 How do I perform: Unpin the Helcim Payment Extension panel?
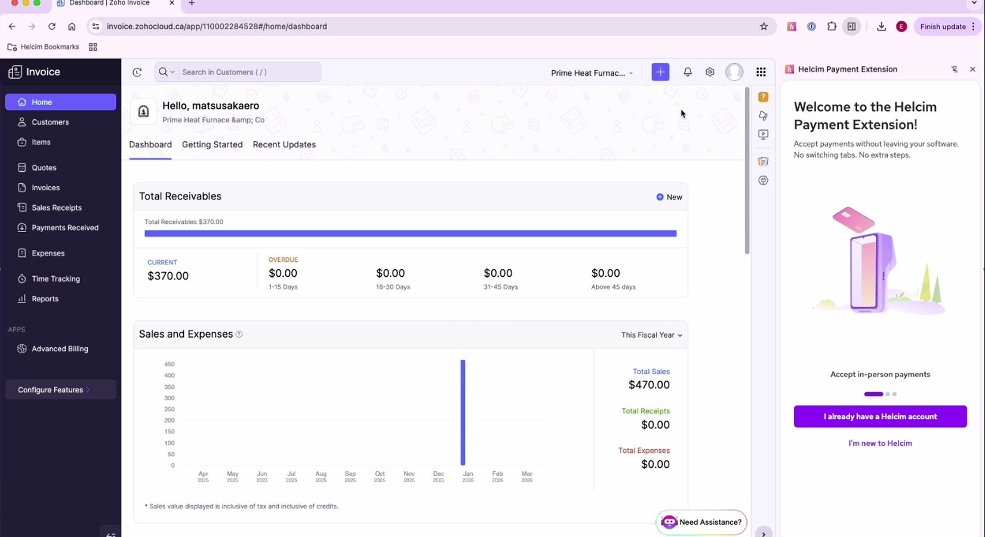955,69
